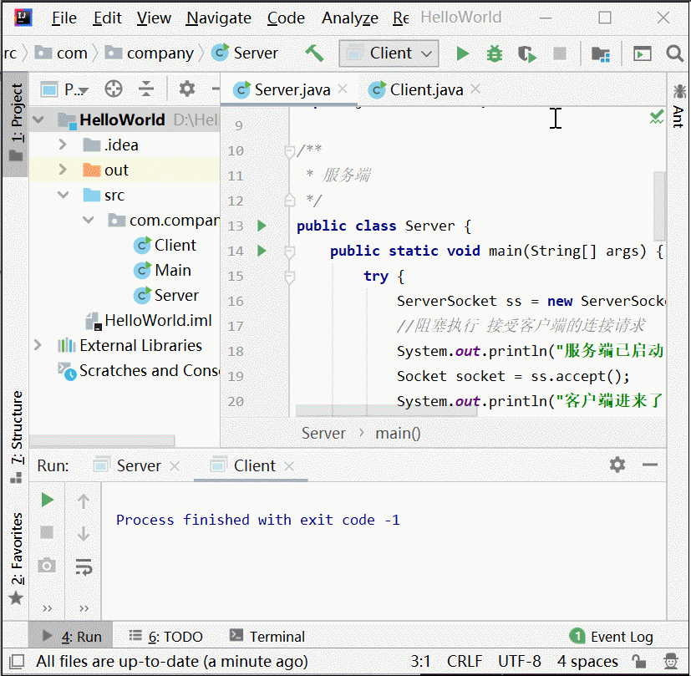Viewport: 691px width, 676px height.
Task: Open the Event Log
Action: 611,637
